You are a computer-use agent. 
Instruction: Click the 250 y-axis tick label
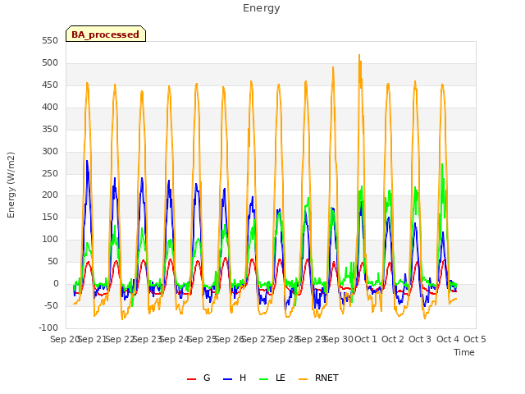click(x=50, y=173)
